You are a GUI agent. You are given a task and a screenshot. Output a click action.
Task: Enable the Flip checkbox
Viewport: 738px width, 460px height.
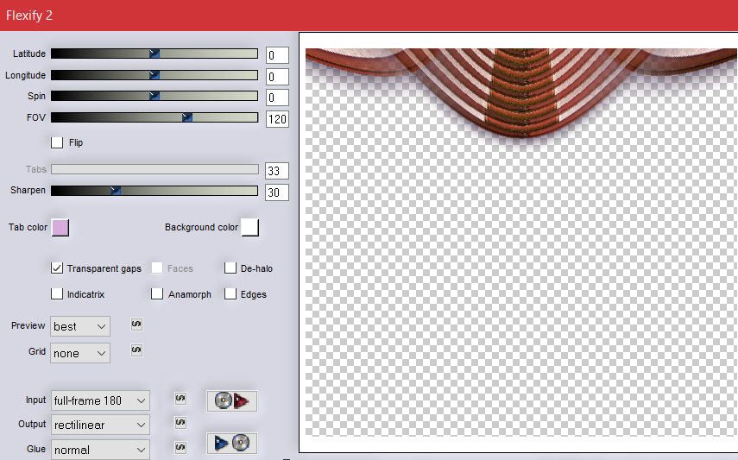pos(57,142)
